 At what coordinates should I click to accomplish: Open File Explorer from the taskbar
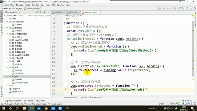pyautogui.click(x=25, y=108)
